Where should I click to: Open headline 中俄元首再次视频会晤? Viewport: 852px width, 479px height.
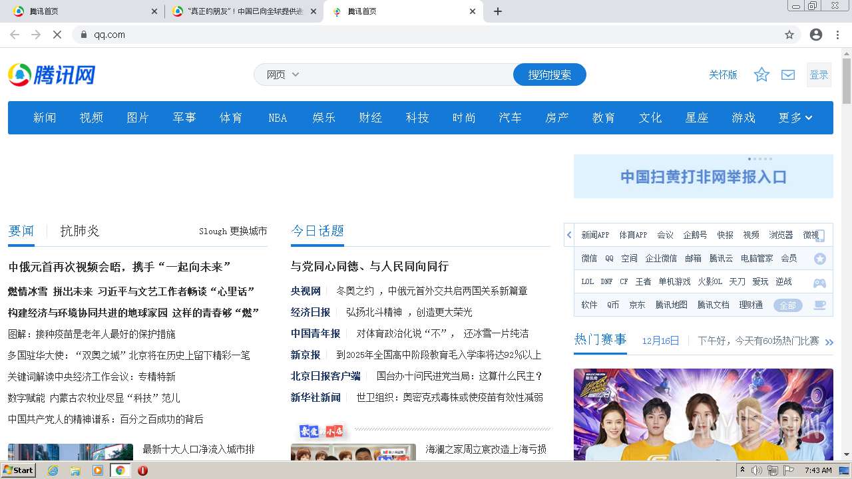tap(120, 267)
